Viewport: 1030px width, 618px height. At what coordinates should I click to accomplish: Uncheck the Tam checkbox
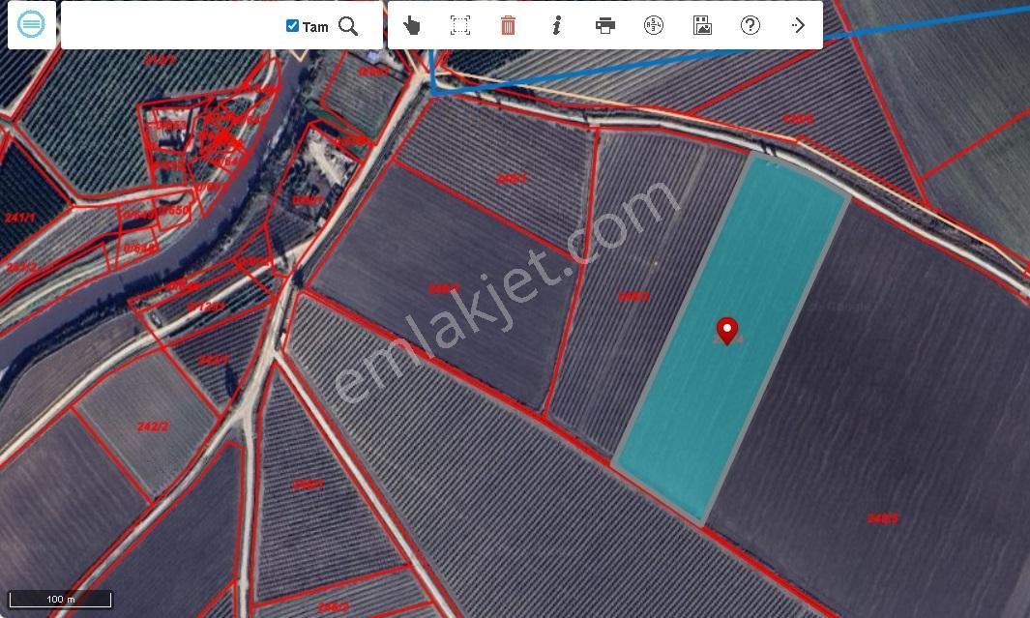[292, 25]
